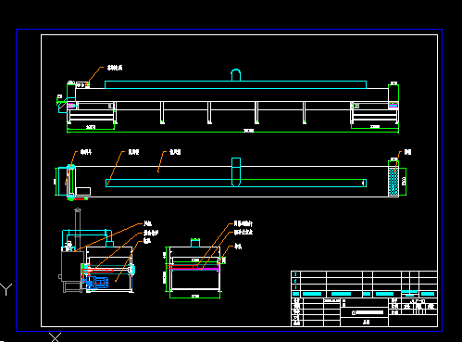
Task: Click the UCS Y-axis indicator
Action: pyautogui.click(x=6, y=289)
